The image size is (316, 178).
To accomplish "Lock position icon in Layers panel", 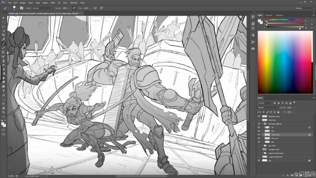I will pos(271,112).
